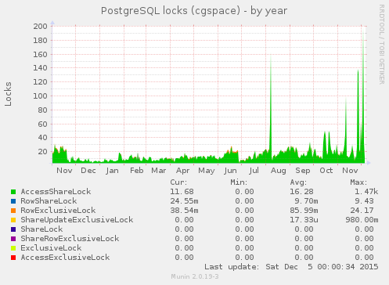The width and height of the screenshot is (389, 285).
Task: Click RowExclusiveLock current value 38.54m
Action: pos(184,211)
